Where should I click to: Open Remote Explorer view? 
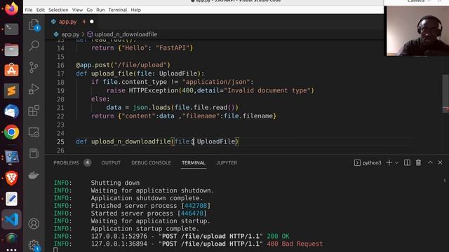[34, 132]
